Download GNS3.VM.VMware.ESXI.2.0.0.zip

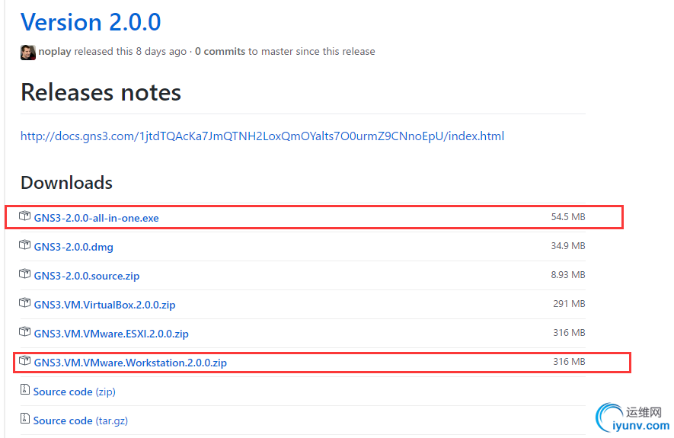click(111, 334)
